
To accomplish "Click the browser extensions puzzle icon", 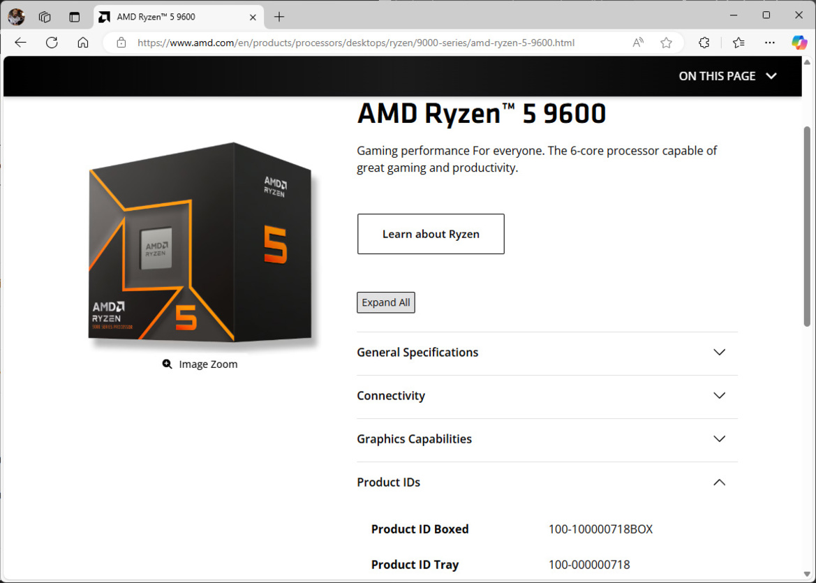I will point(704,43).
